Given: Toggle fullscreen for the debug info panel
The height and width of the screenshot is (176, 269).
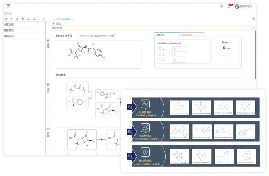Looking at the screenshot, I should tap(253, 28).
